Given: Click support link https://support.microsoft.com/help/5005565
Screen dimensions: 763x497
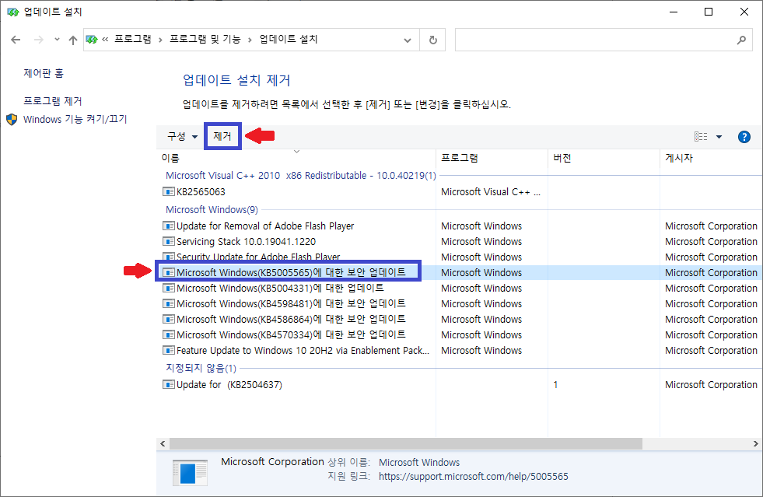Looking at the screenshot, I should [x=473, y=477].
